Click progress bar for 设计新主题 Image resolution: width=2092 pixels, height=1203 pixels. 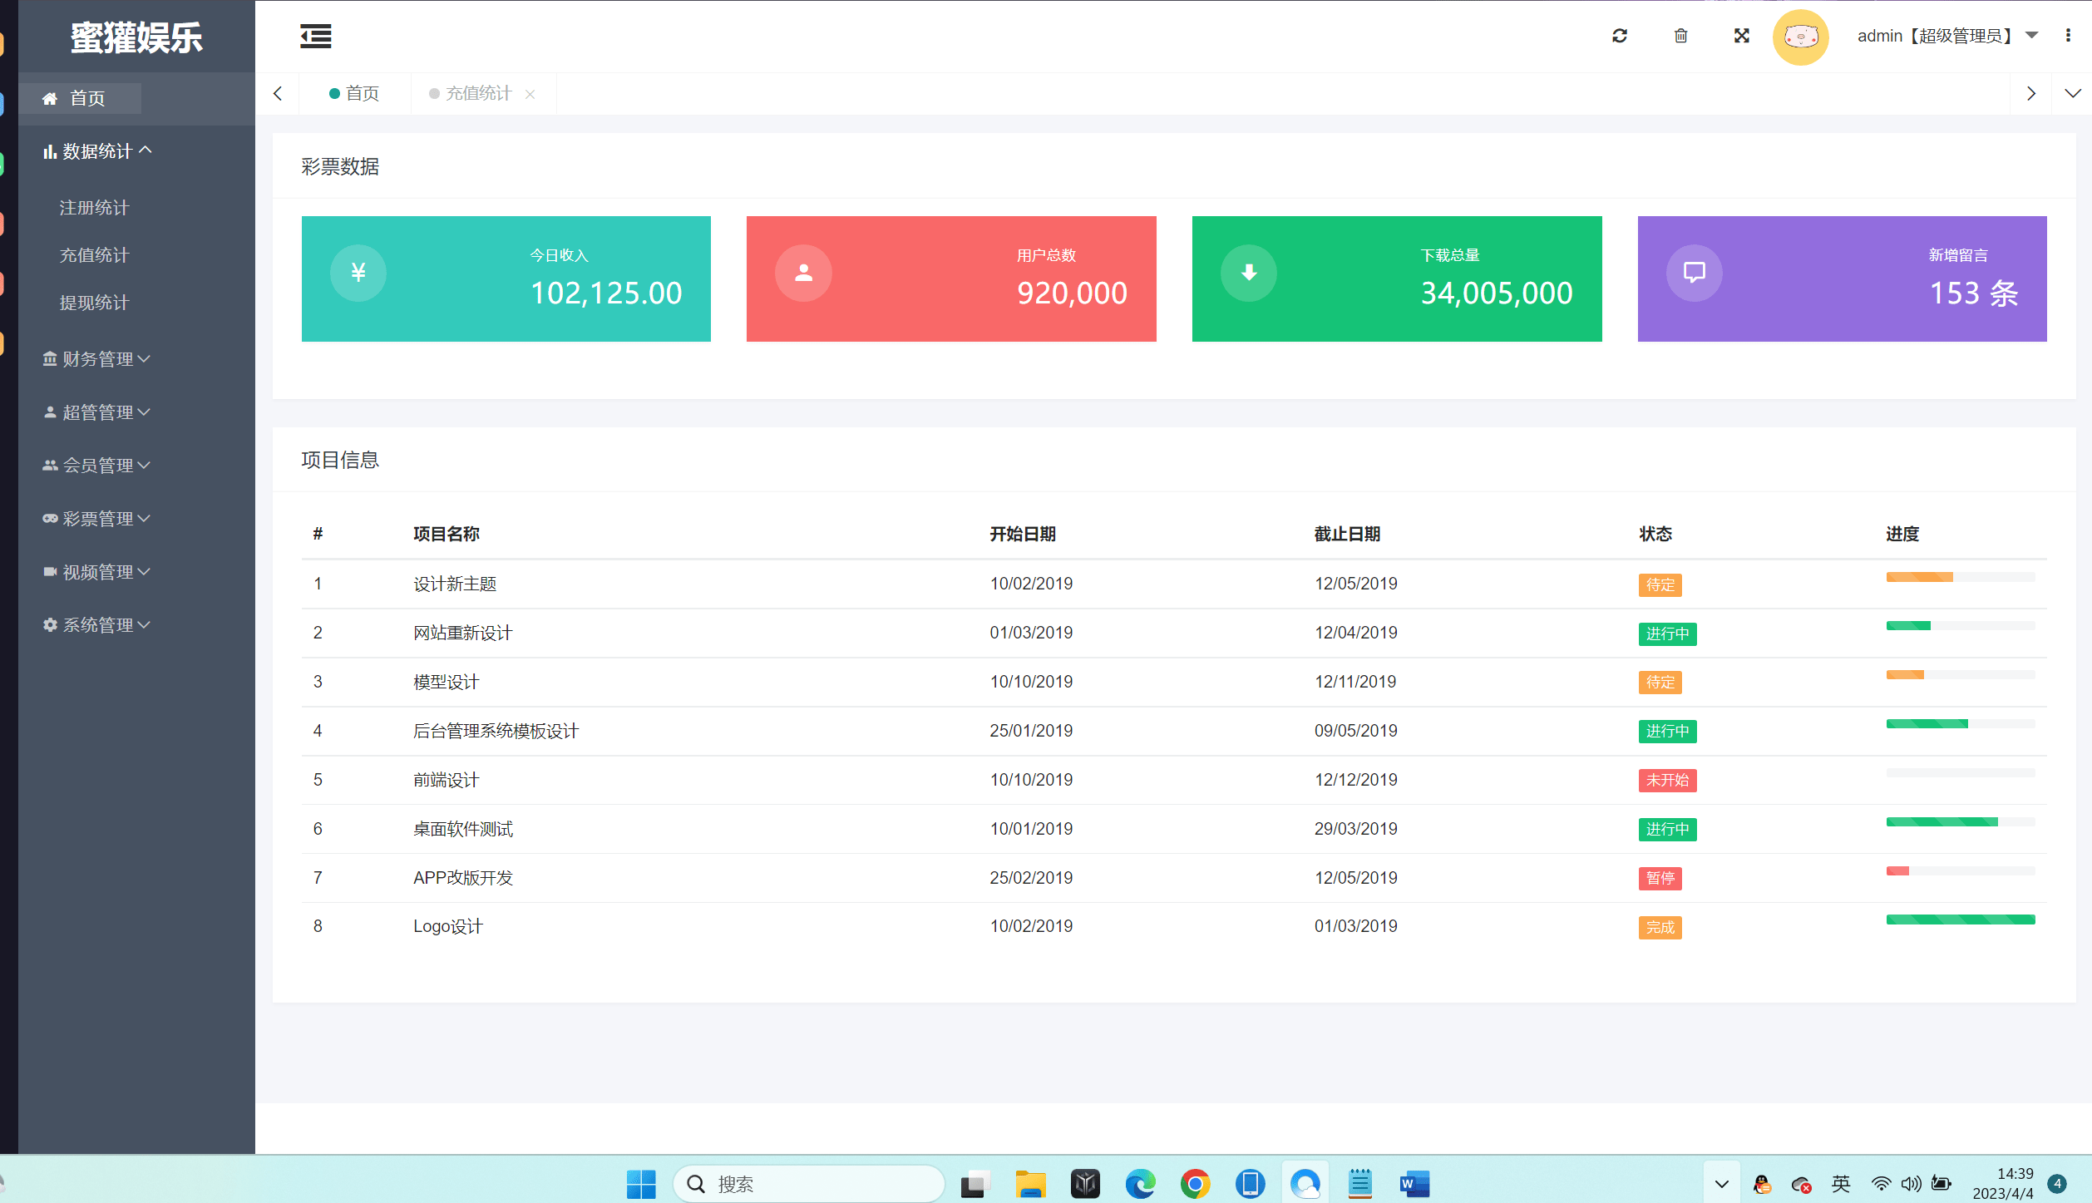(x=1961, y=577)
